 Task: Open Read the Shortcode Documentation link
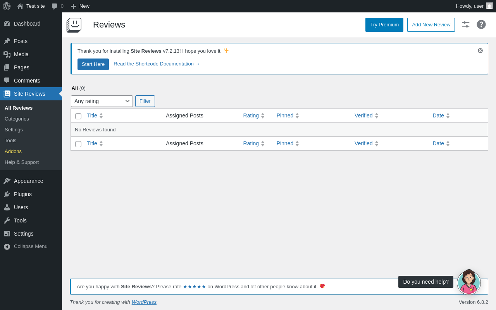157,64
